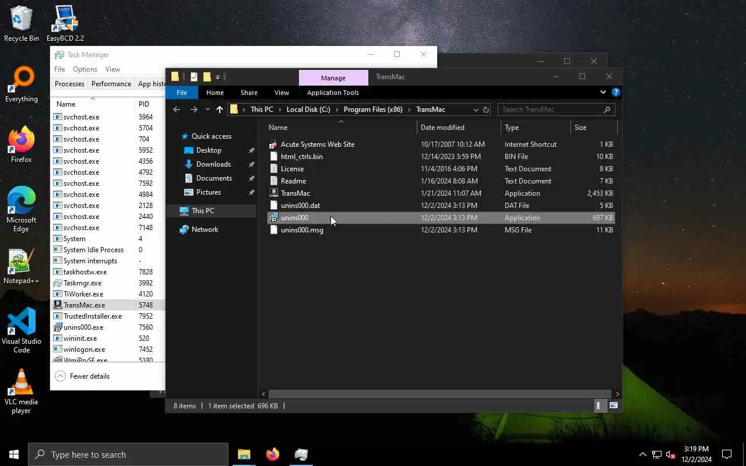
Task: Select Quick access in navigation pane
Action: 211,136
